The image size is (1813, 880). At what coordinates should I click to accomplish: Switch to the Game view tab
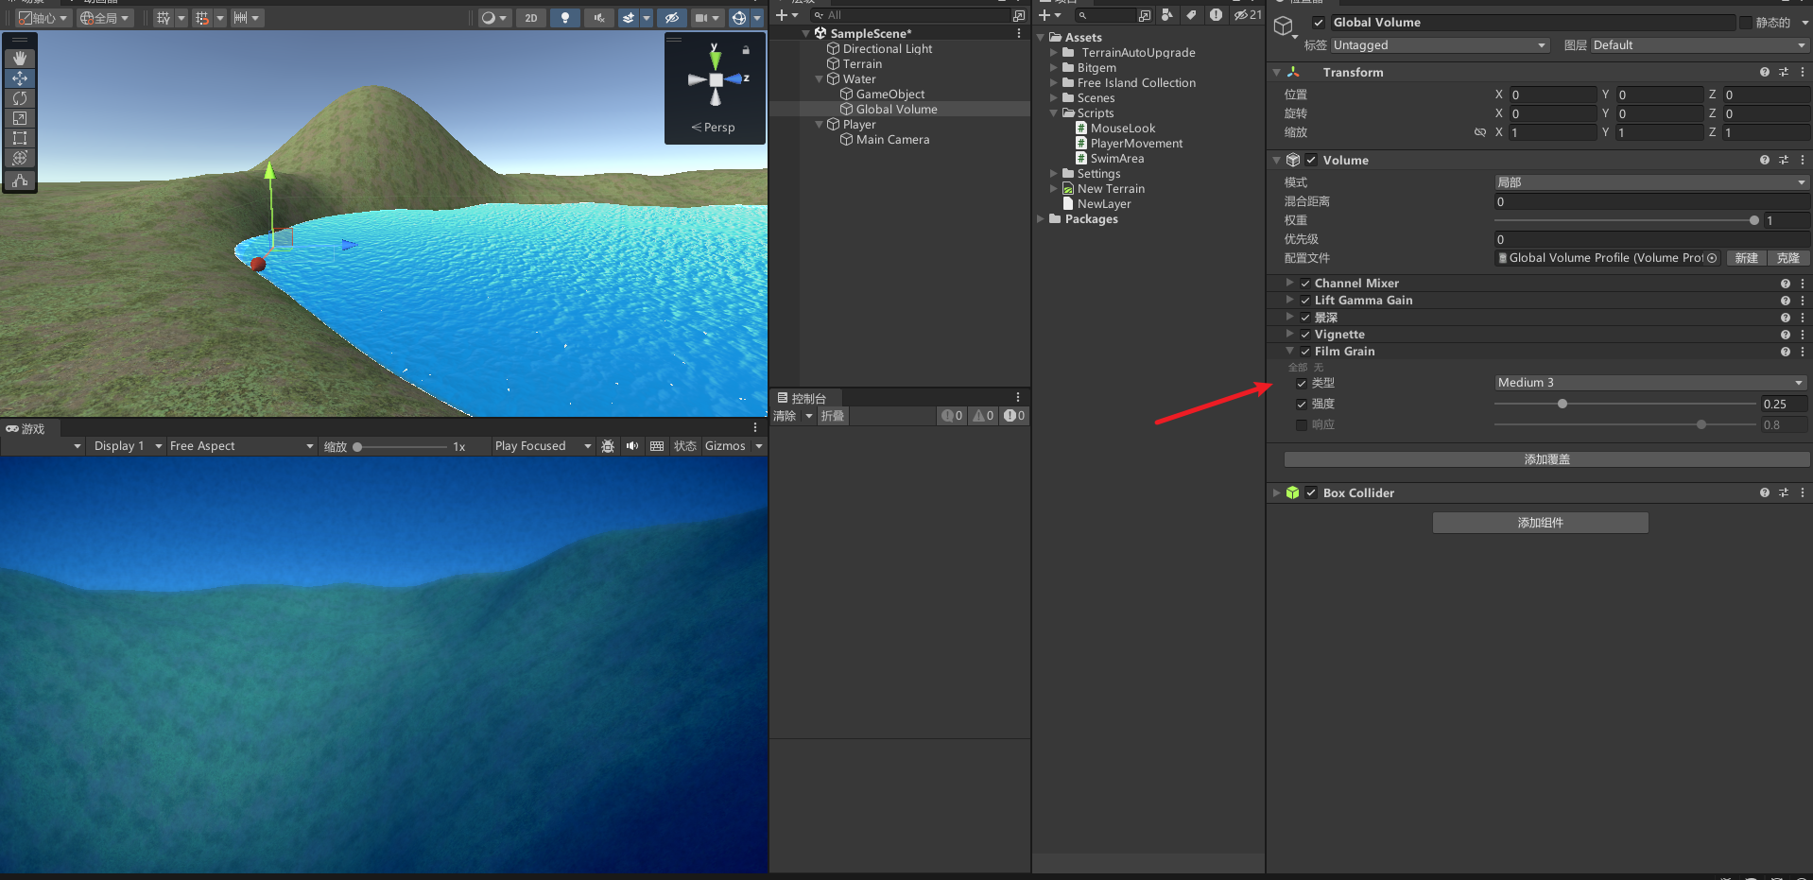[26, 429]
